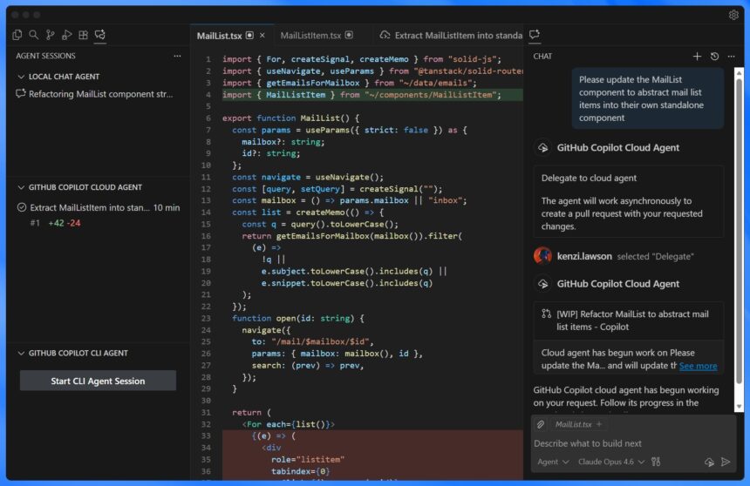Viewport: 750px width, 486px height.
Task: Click kenzi.lawson's avatar in chat
Action: tap(542, 256)
